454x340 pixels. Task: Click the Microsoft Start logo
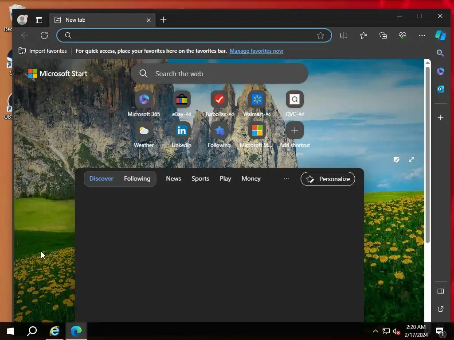point(58,74)
